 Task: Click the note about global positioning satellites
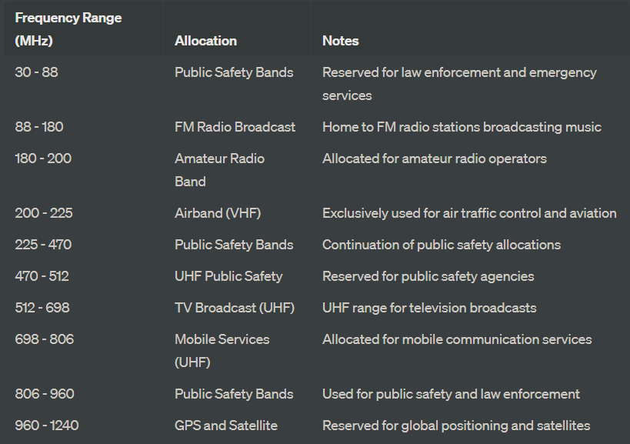[456, 426]
